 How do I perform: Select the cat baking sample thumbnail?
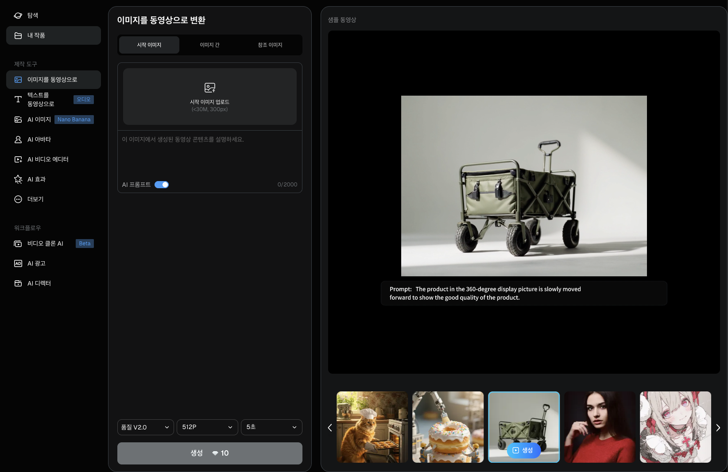pos(372,427)
